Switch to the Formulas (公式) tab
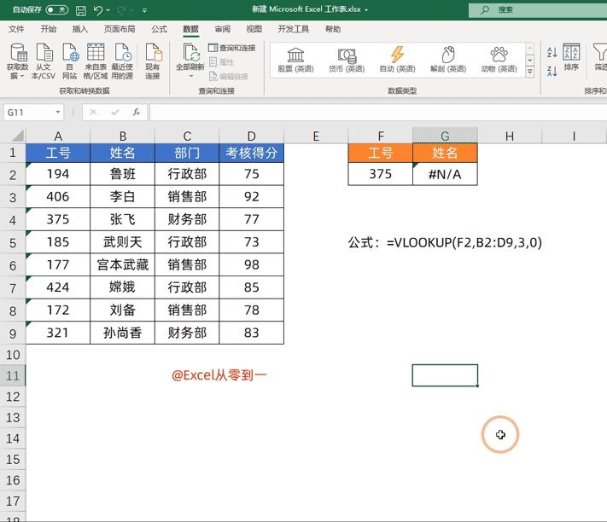 point(159,29)
